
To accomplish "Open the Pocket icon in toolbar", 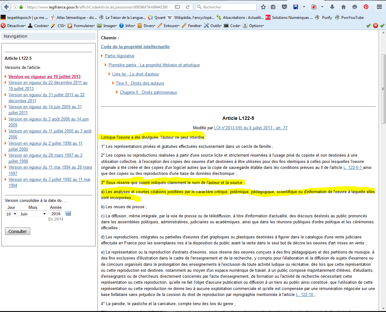I will (284, 7).
